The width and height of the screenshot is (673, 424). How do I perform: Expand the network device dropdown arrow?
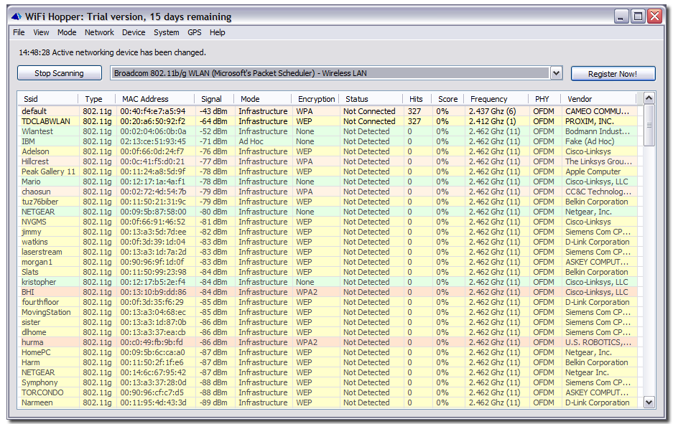(556, 73)
